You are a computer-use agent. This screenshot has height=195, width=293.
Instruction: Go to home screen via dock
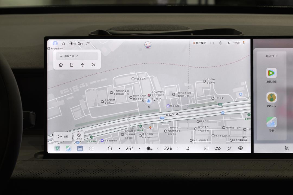[110, 148]
